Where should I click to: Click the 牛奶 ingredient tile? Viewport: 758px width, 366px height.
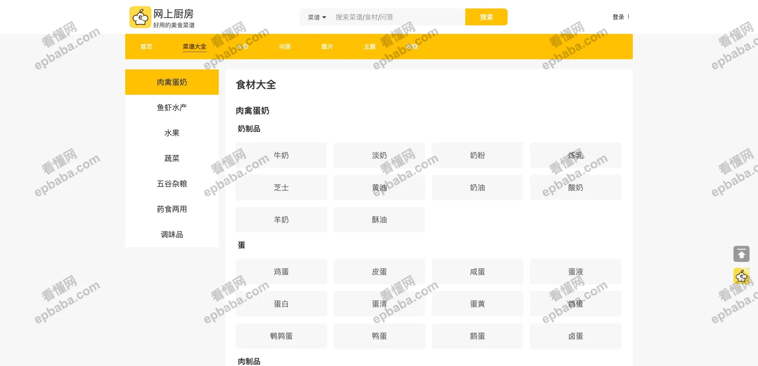281,155
